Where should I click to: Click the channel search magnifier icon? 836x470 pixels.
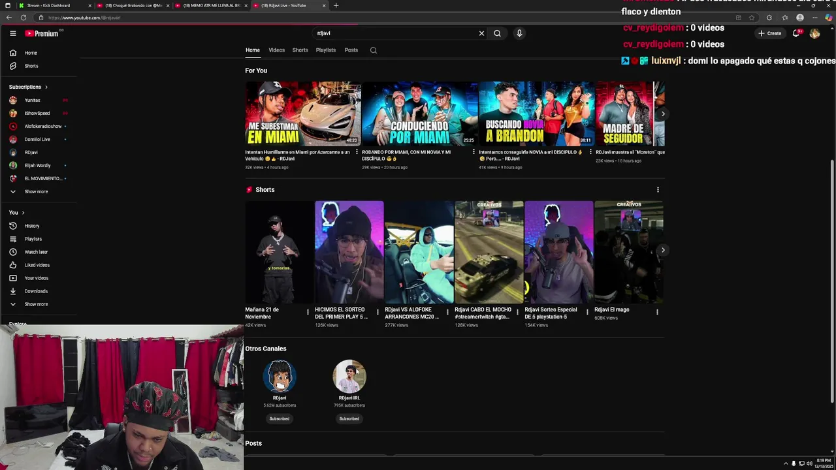[x=374, y=50]
